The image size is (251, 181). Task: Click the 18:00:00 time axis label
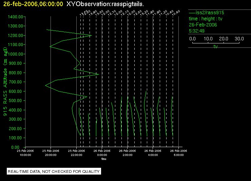click(25, 155)
